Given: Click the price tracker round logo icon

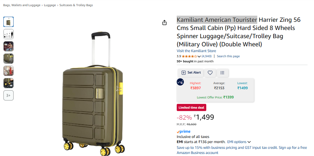Looking at the screenshot, I should coord(180,82).
